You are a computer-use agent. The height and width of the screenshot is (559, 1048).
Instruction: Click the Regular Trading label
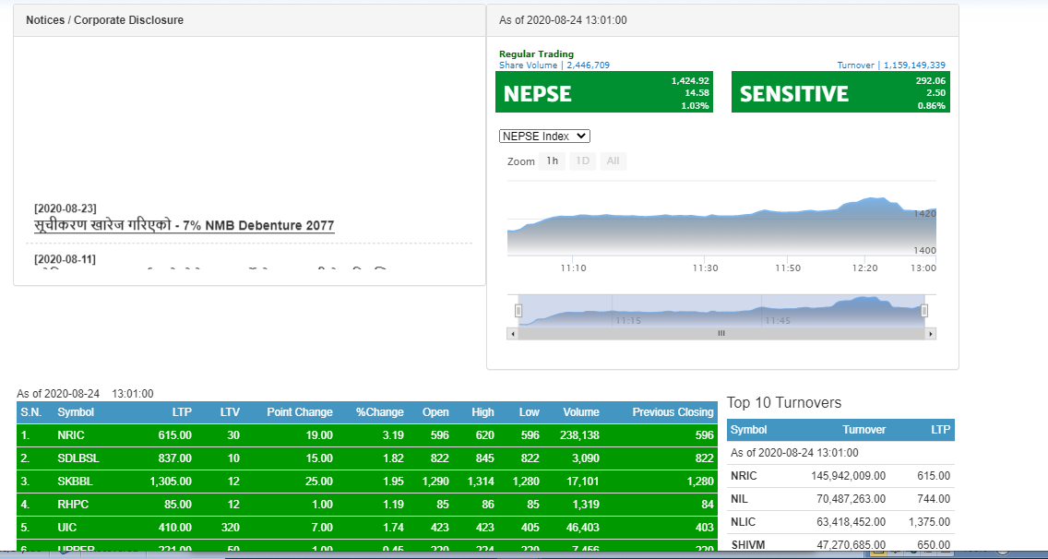[x=536, y=54]
